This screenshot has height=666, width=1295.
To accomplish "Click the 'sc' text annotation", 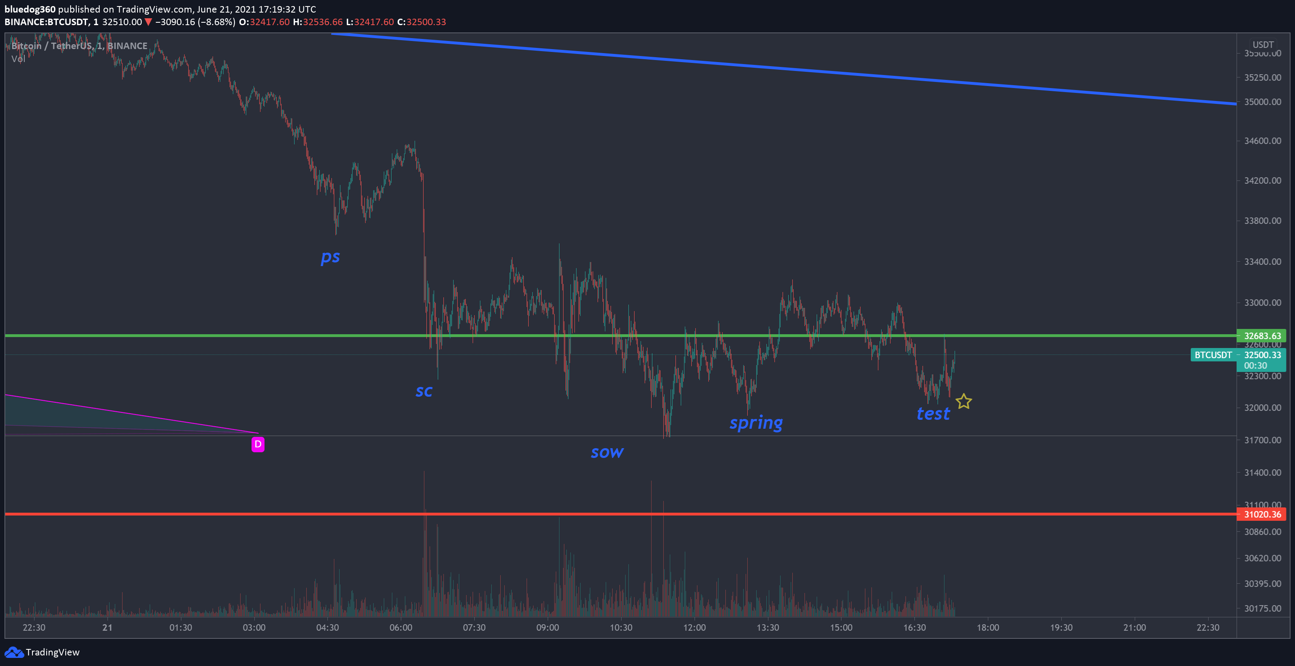I will click(x=424, y=391).
